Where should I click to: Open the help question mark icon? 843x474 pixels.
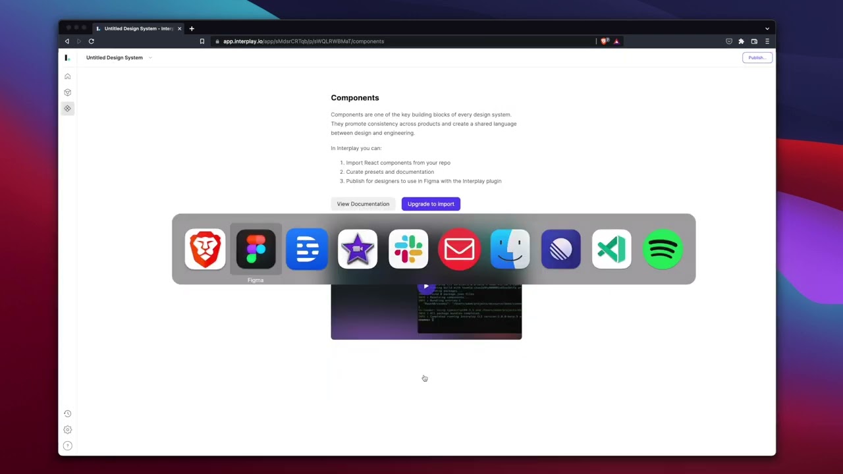(67, 446)
